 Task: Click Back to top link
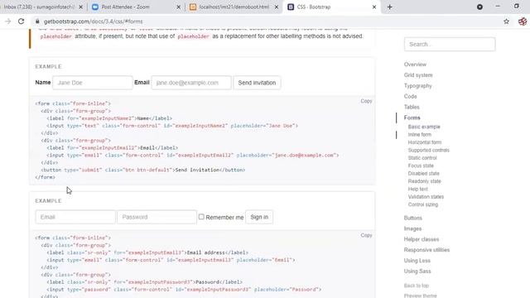point(417,286)
